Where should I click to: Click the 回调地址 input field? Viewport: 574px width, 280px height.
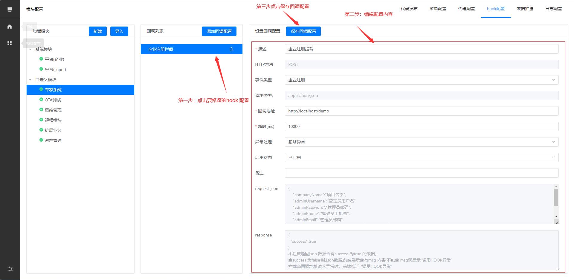(421, 111)
